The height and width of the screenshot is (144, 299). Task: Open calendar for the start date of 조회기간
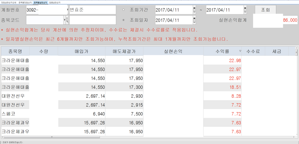[194, 10]
